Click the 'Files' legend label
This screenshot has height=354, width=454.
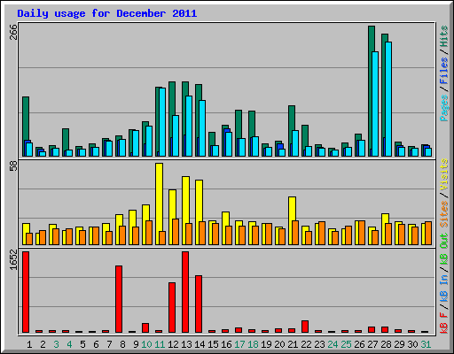[444, 71]
